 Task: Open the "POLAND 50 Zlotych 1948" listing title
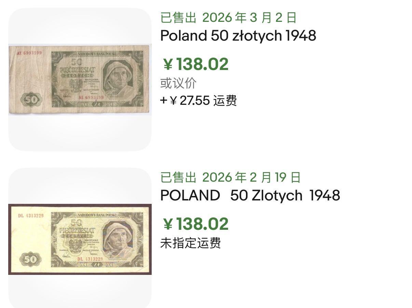pyautogui.click(x=250, y=195)
